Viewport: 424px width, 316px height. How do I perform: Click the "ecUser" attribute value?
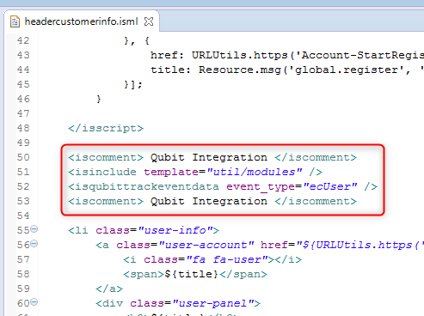pyautogui.click(x=330, y=186)
